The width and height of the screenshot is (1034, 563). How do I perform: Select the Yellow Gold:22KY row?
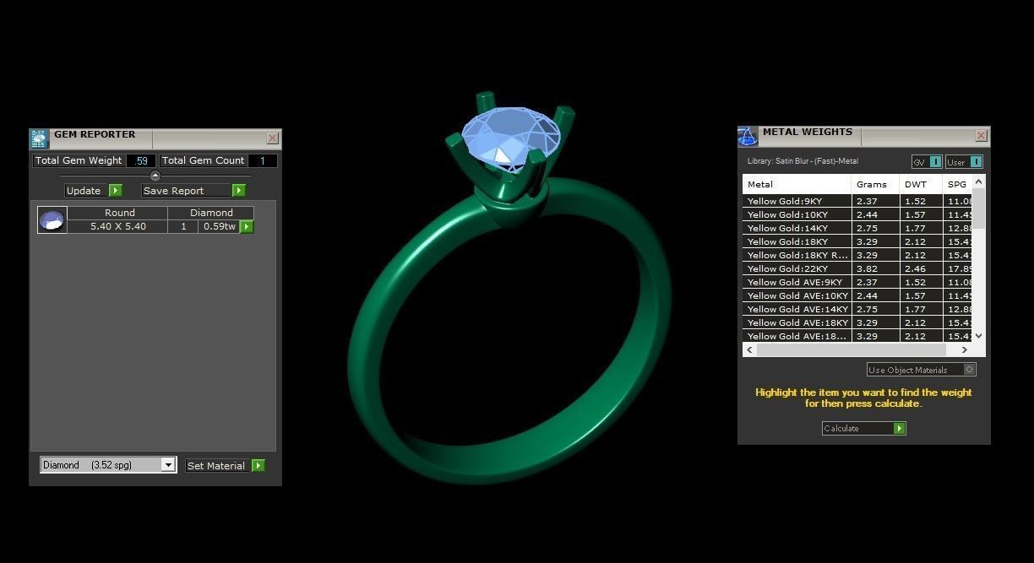857,268
